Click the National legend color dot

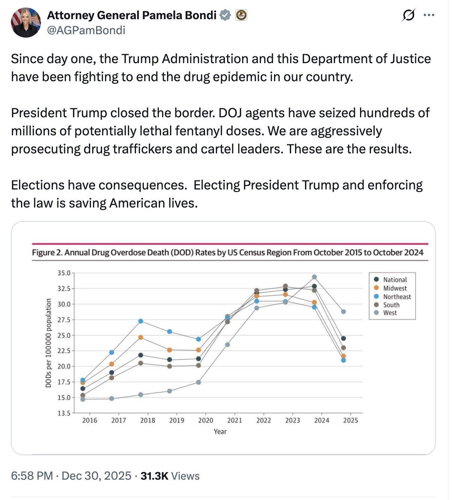click(x=377, y=279)
